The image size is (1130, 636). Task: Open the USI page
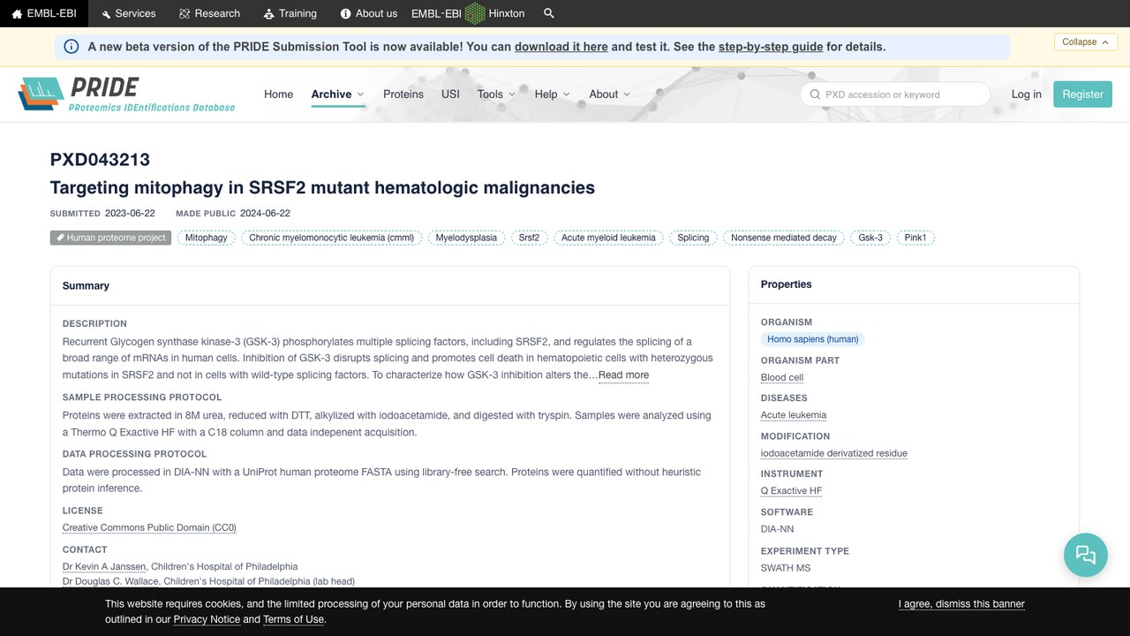450,95
